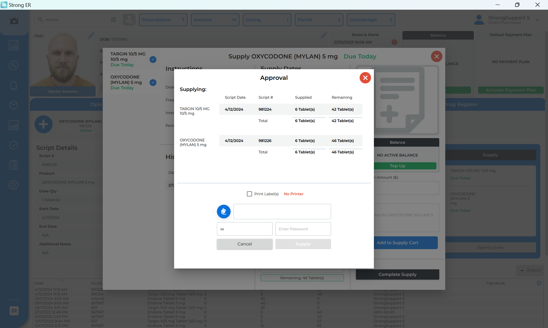Click the edit pencil near patient photo
548x328 pixels.
(91, 36)
